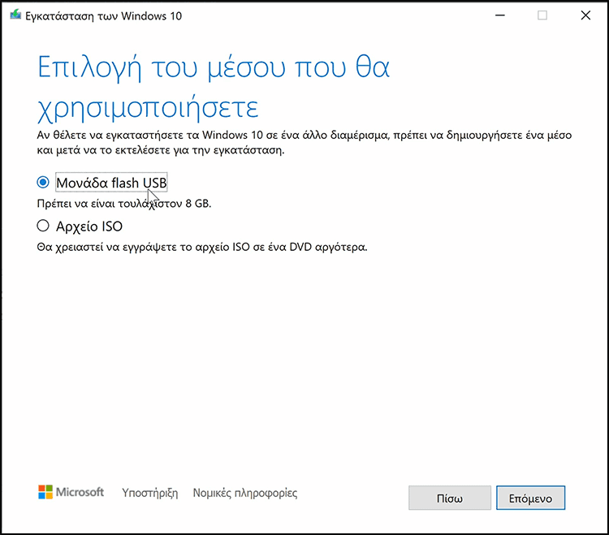
Task: Minimize the Windows 10 setup window
Action: click(x=500, y=15)
